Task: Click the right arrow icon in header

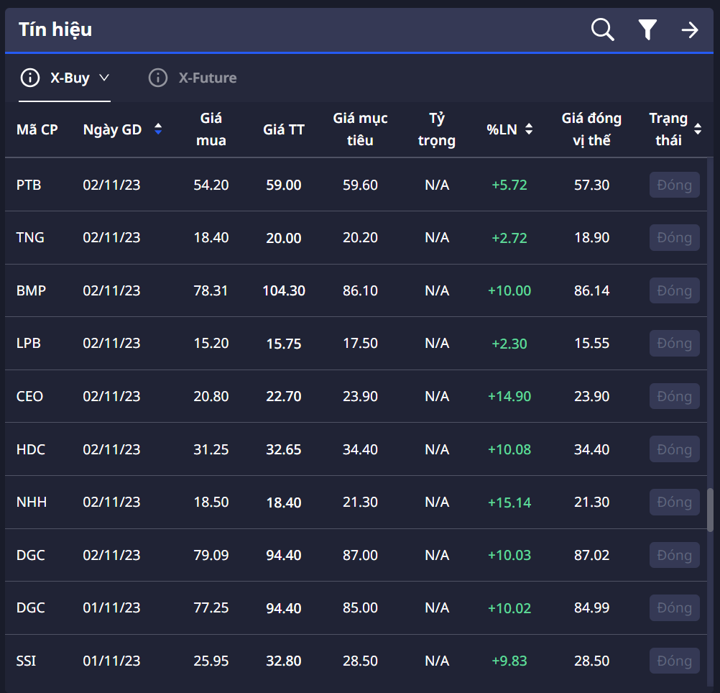Action: (690, 29)
